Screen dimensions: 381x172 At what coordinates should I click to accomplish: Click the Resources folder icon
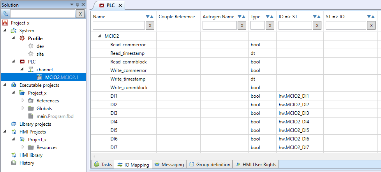(x=31, y=147)
